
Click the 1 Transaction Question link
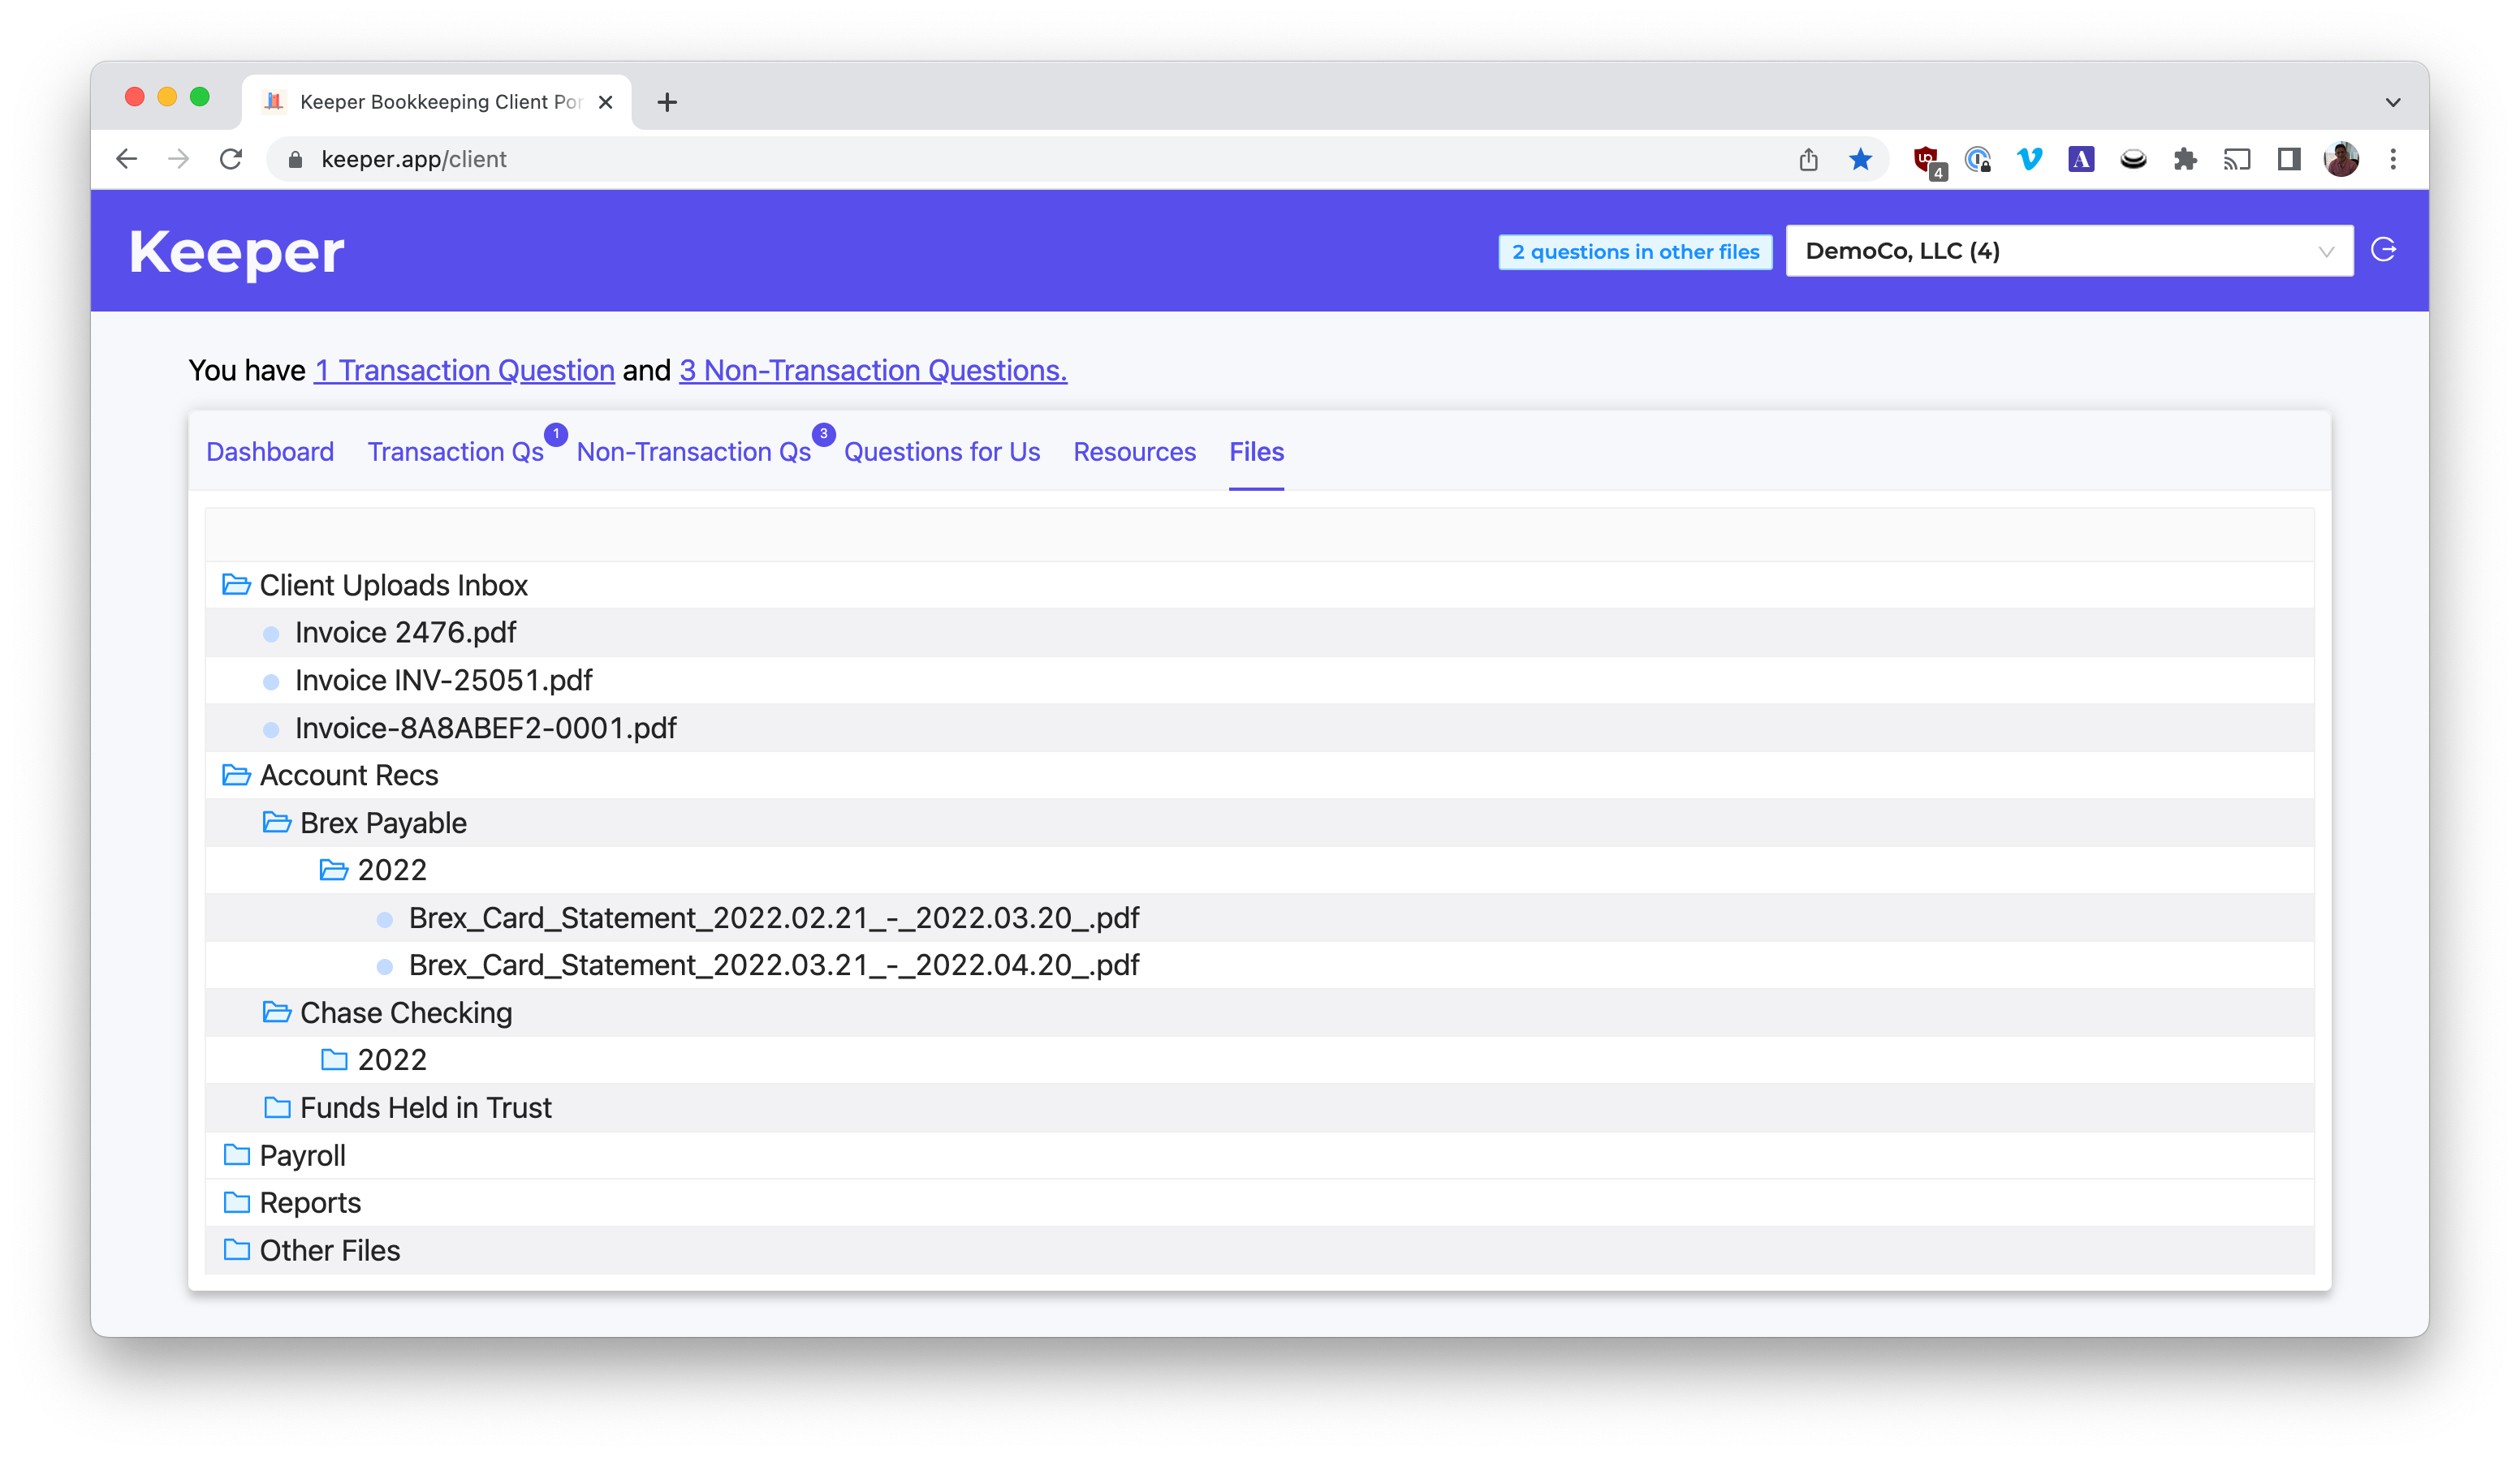pyautogui.click(x=464, y=369)
